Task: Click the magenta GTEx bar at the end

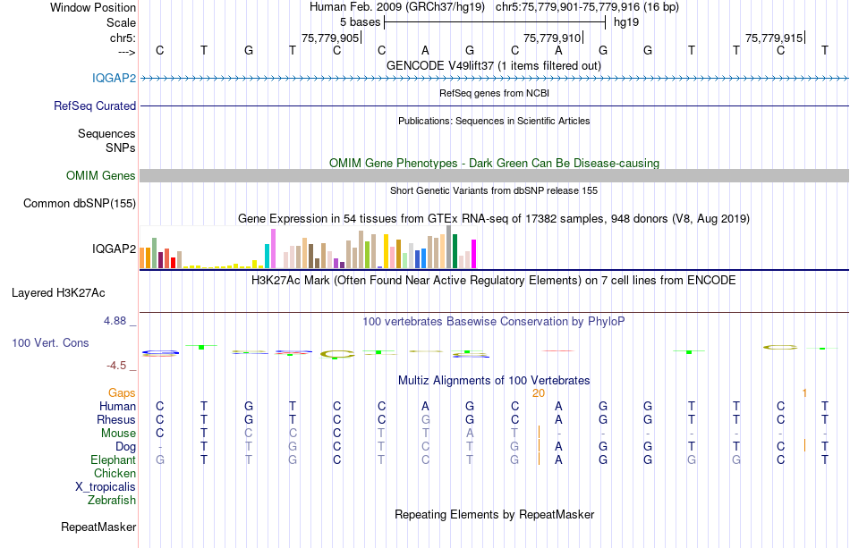Action: 474,254
